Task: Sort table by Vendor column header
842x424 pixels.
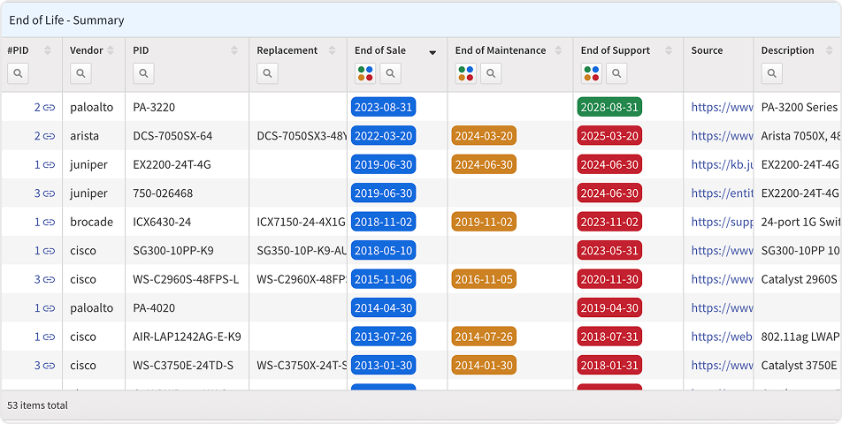Action: click(87, 50)
